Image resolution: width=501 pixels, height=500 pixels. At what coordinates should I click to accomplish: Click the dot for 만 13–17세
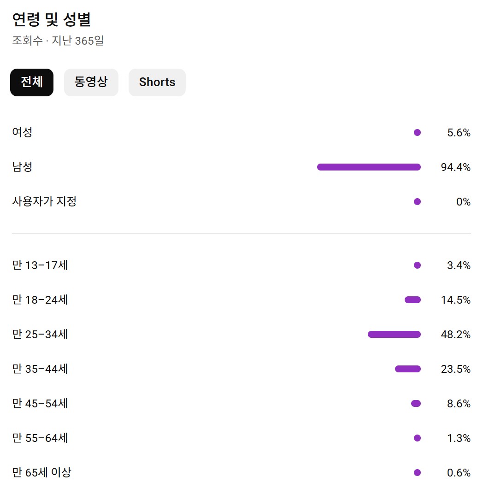point(417,265)
